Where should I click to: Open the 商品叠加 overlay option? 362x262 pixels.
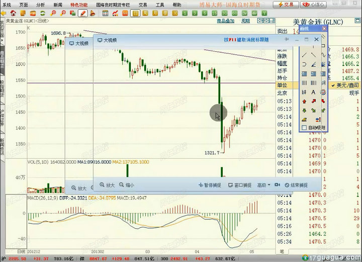[225, 21]
